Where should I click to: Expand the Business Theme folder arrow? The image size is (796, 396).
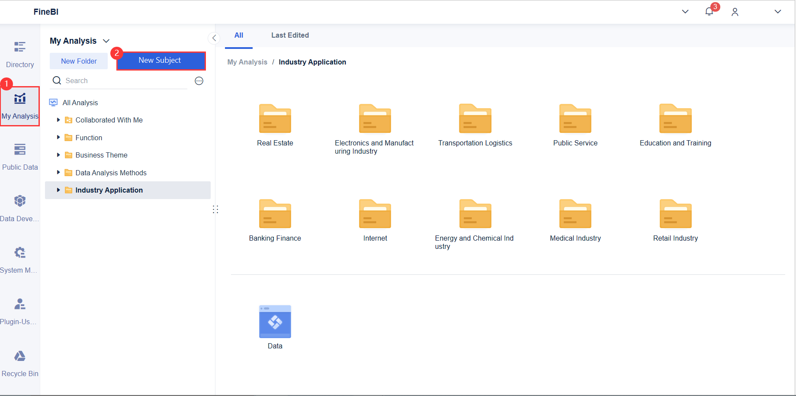[58, 155]
